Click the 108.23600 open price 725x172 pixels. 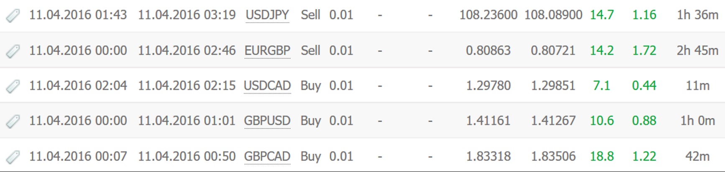[488, 15]
